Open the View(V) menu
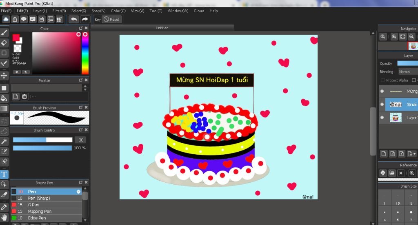 click(x=137, y=11)
